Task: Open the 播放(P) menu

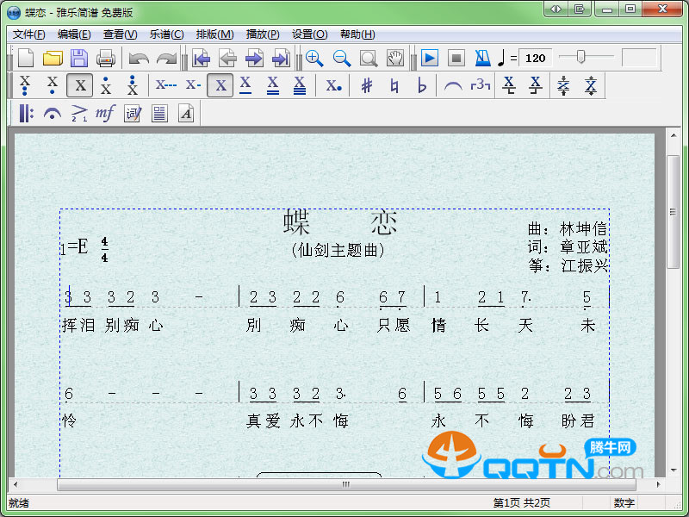Action: pos(263,34)
